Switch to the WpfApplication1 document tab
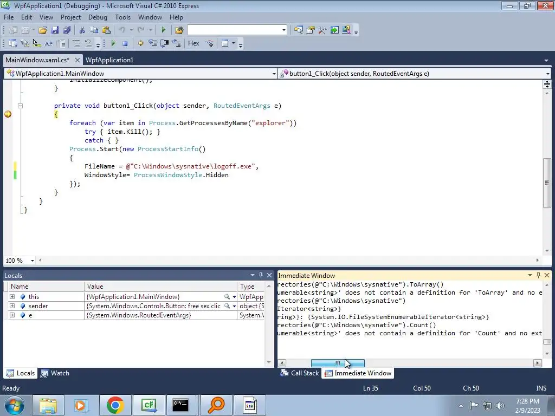Image resolution: width=555 pixels, height=416 pixels. pyautogui.click(x=109, y=60)
